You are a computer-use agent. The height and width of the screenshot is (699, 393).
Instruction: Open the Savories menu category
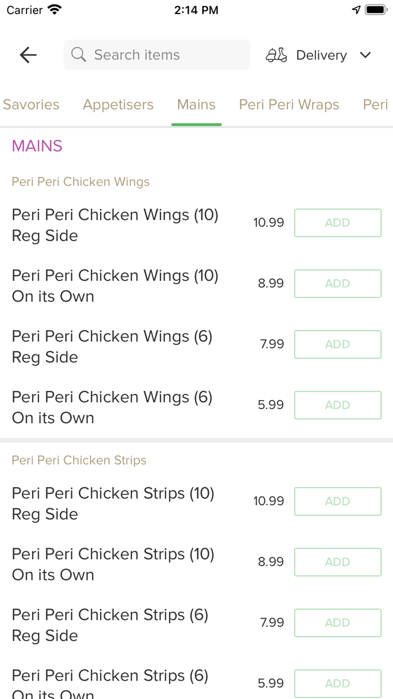click(31, 105)
